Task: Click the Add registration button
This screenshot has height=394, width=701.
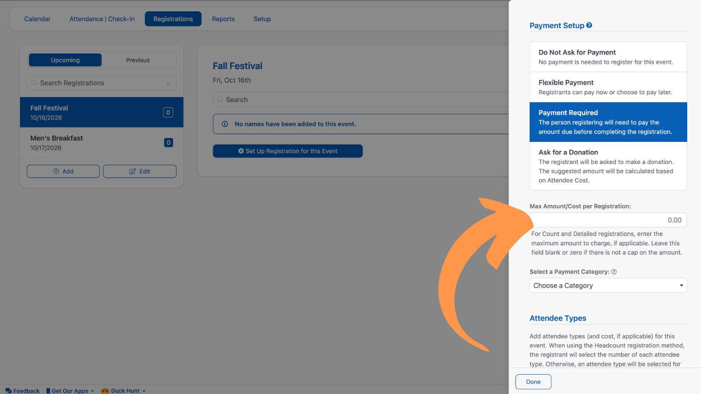Action: [x=63, y=171]
